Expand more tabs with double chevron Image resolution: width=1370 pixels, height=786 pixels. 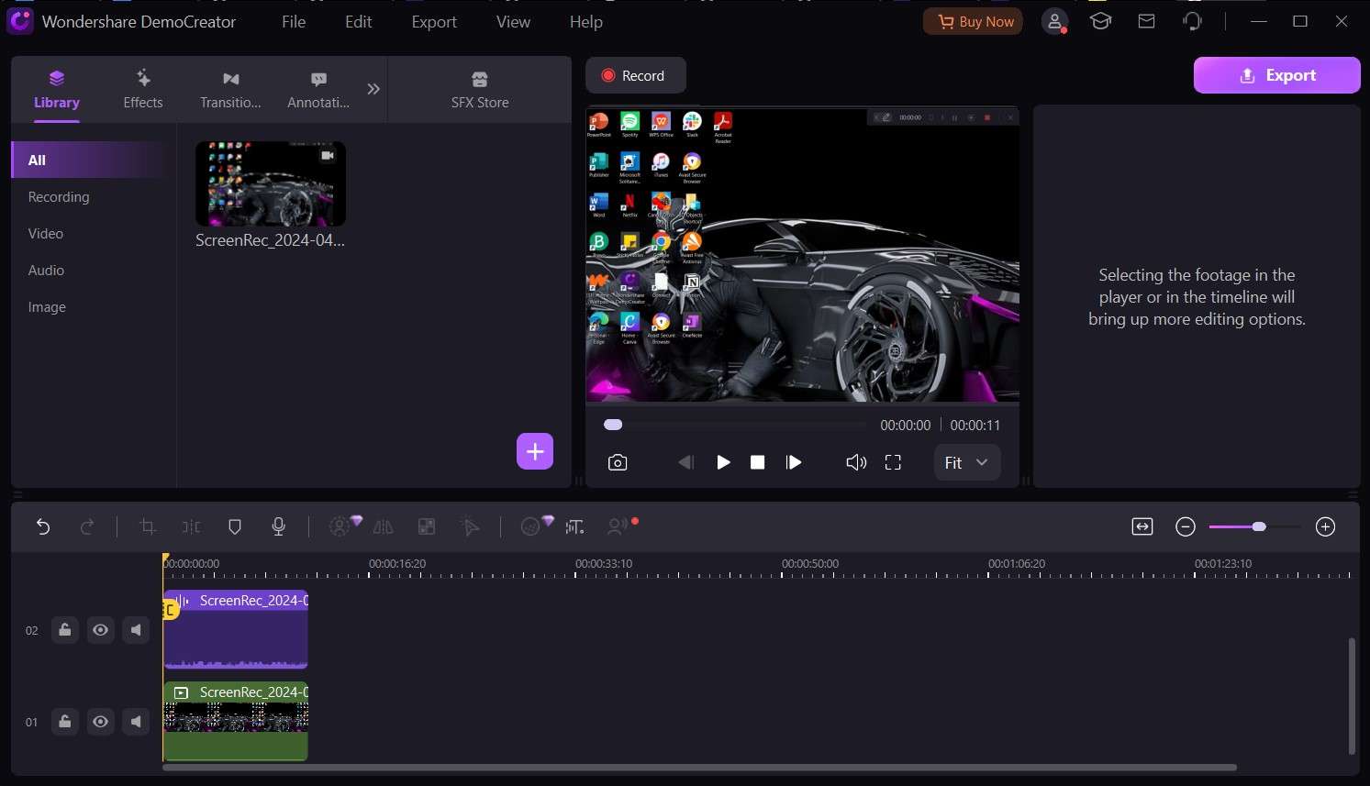click(373, 89)
